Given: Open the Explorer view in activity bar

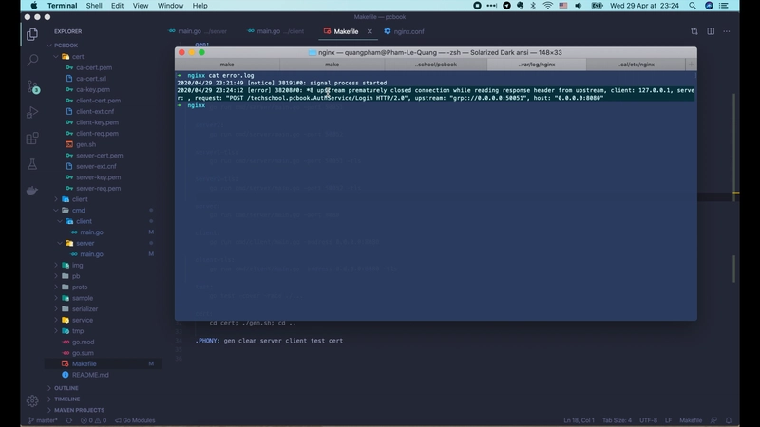Looking at the screenshot, I should tap(32, 34).
